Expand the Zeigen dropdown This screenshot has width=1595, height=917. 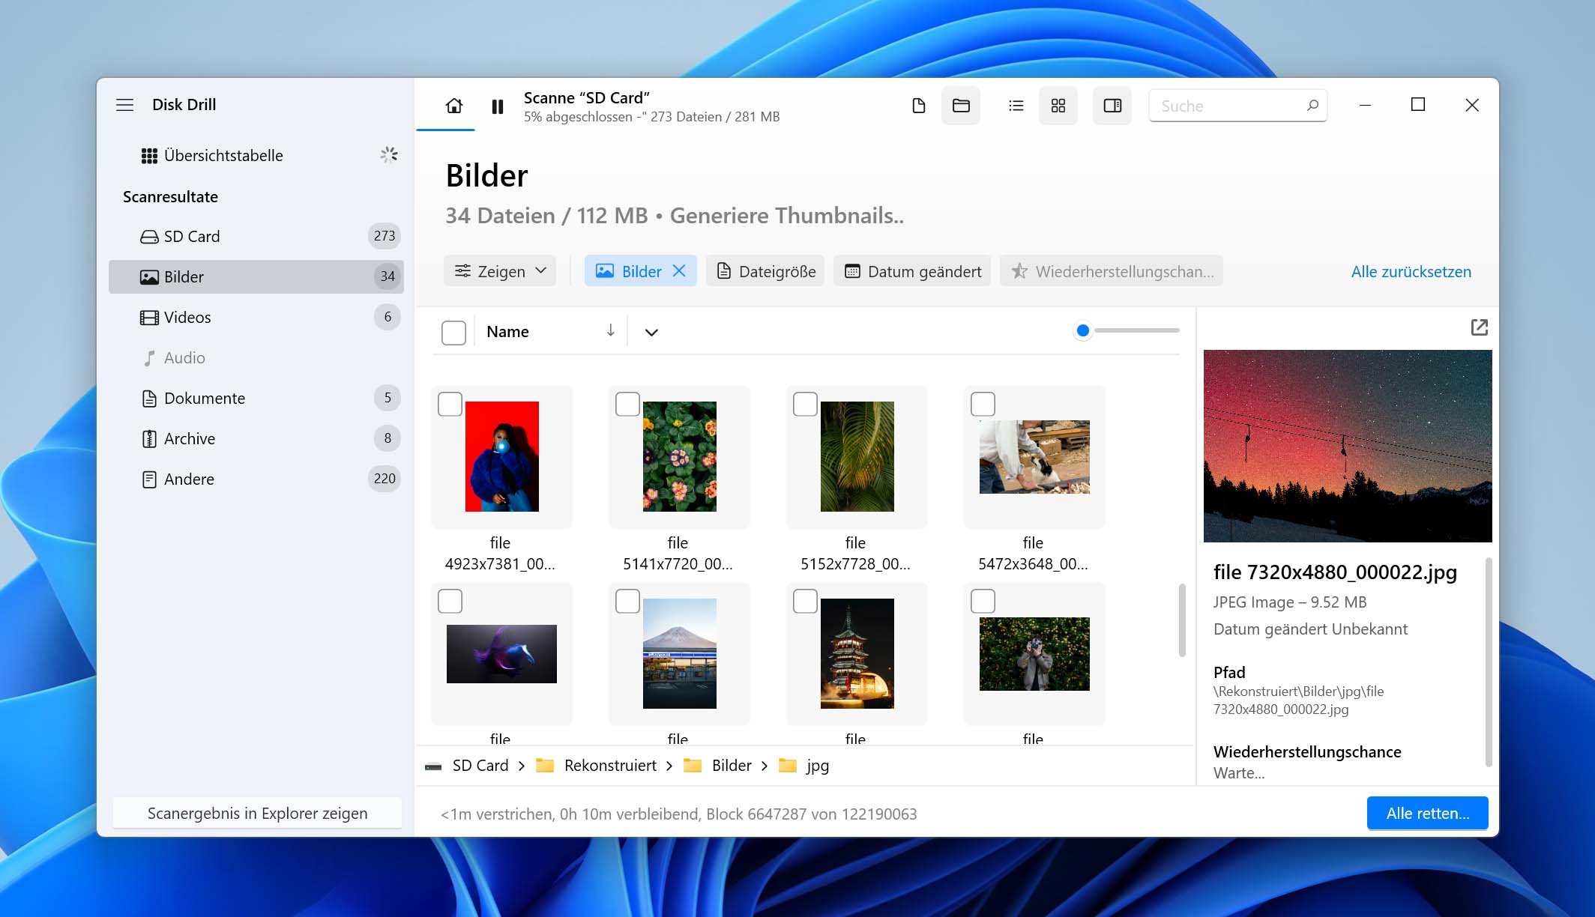click(500, 270)
